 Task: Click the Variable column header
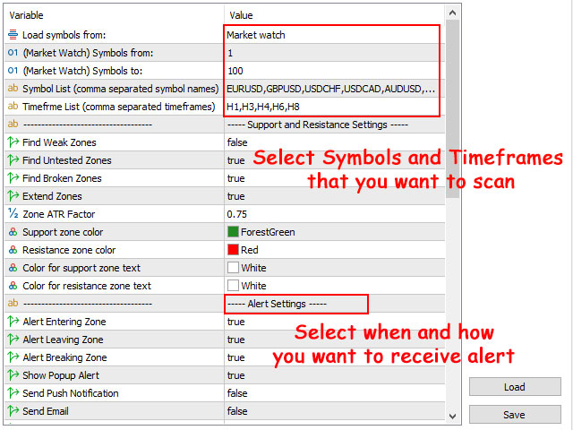click(x=26, y=15)
